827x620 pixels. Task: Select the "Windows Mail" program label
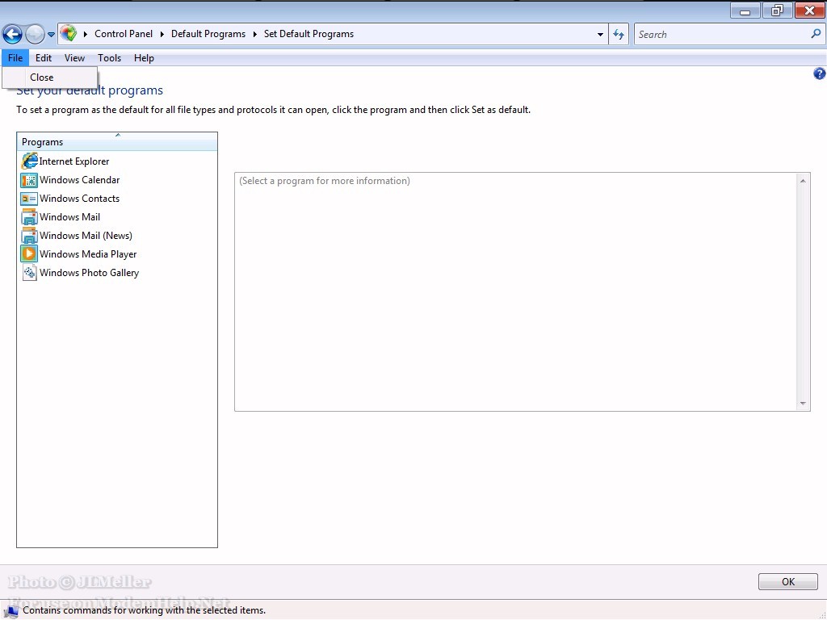tap(69, 216)
